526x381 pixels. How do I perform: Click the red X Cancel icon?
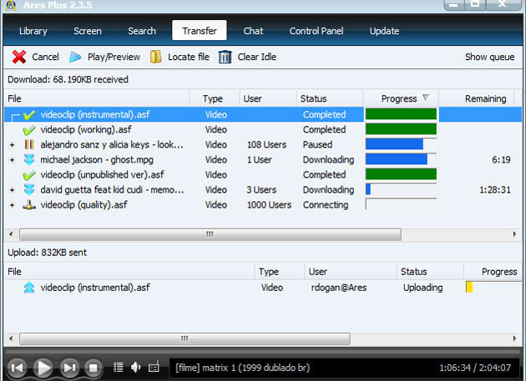[x=19, y=57]
